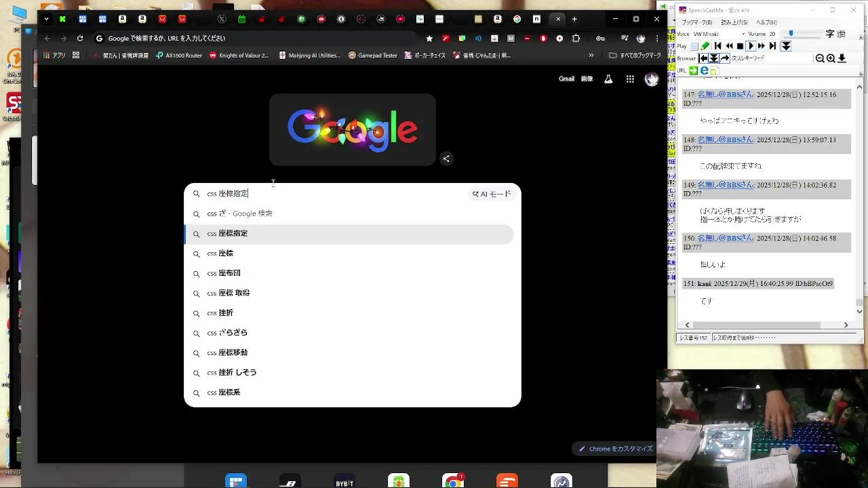This screenshot has height=488, width=868.
Task: Select suggestion "css 座標指定"
Action: pyautogui.click(x=349, y=234)
